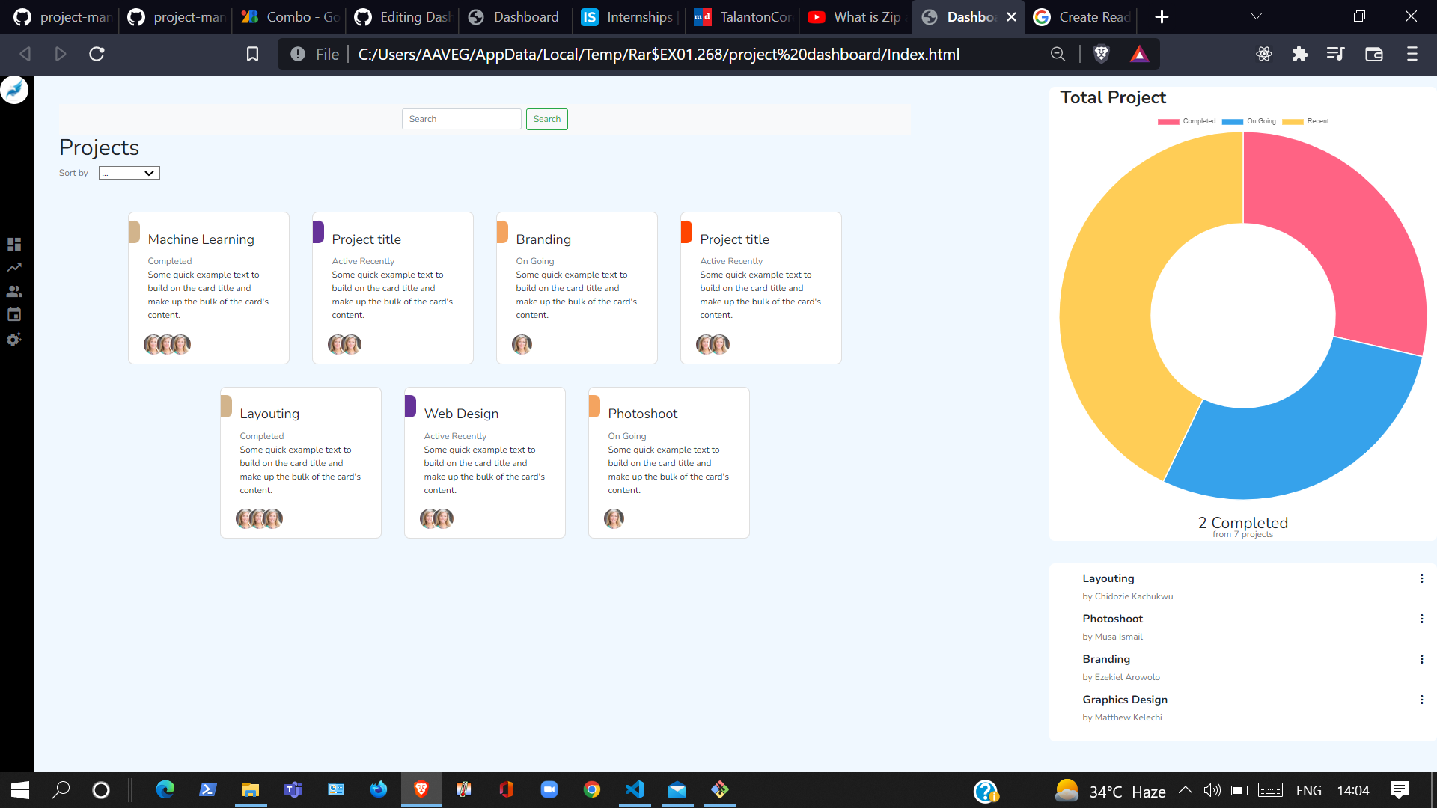
Task: Click the yellow Recent color swatch in legend
Action: [1292, 121]
